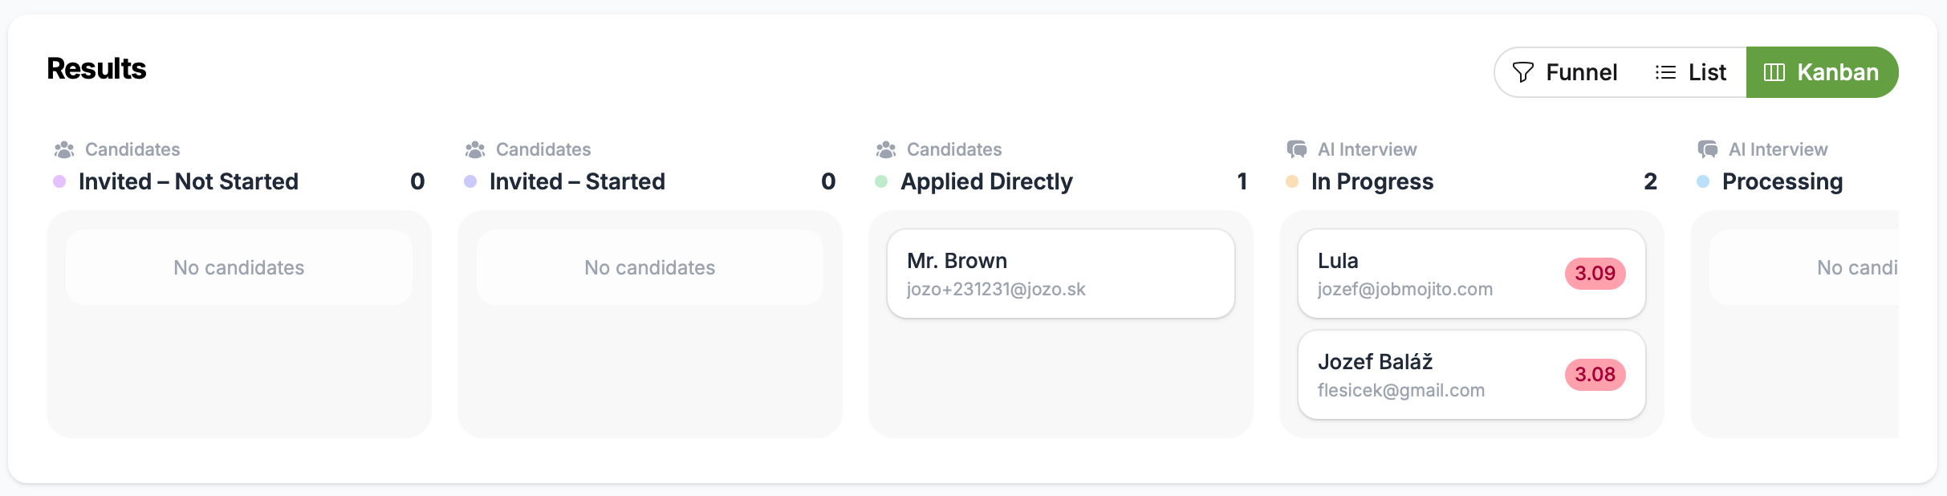Click the Kanban columns icon

click(1774, 72)
